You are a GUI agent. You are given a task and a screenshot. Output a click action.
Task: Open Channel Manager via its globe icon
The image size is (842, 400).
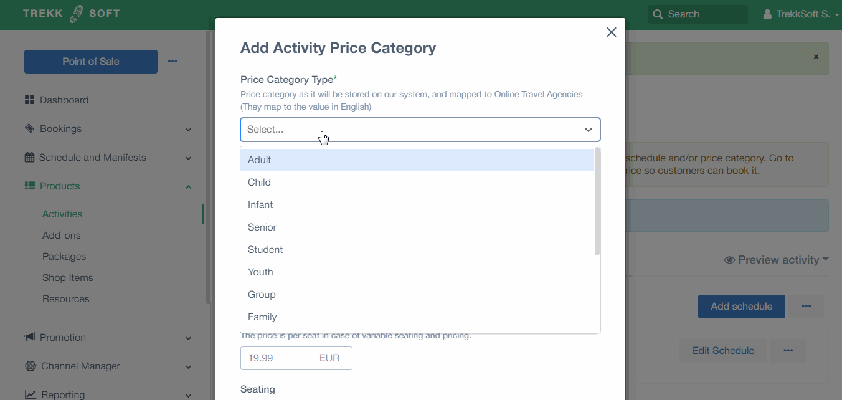point(29,366)
